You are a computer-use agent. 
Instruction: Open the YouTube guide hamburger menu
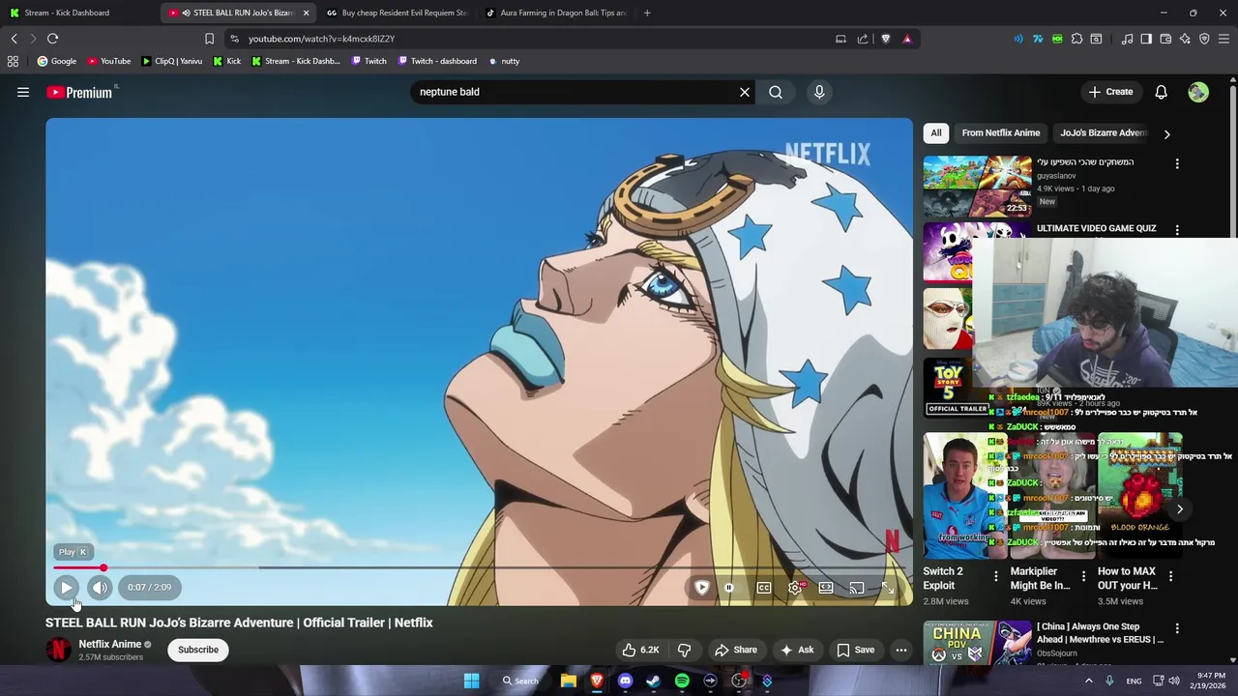(23, 92)
